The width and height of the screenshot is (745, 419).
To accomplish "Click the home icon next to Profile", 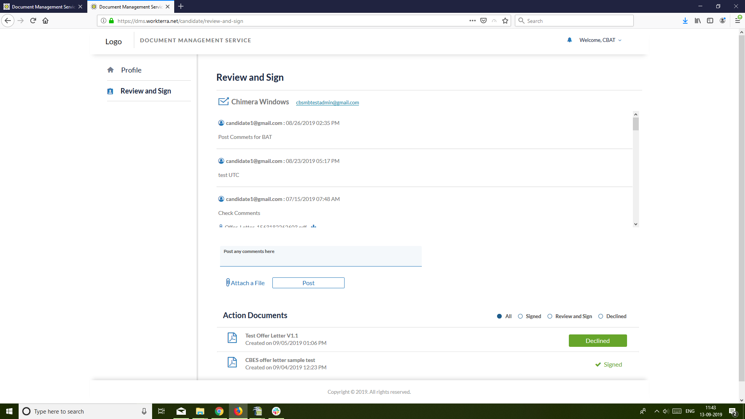I will (x=111, y=70).
